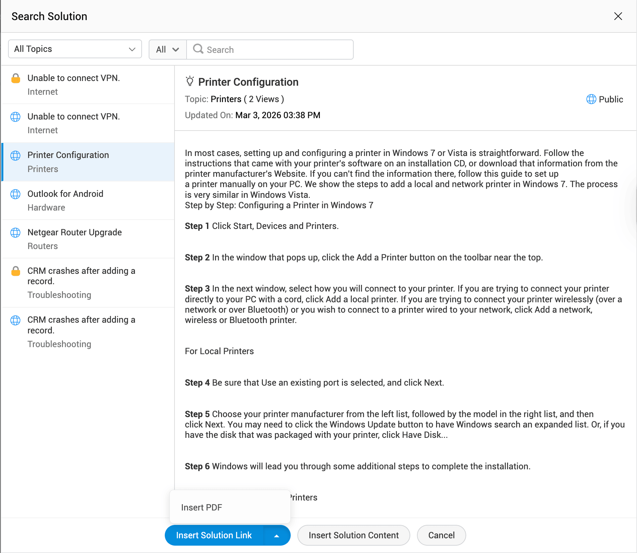Click the updated date Mar 3, 2026 03:38 PM
The height and width of the screenshot is (553, 637).
tap(278, 115)
